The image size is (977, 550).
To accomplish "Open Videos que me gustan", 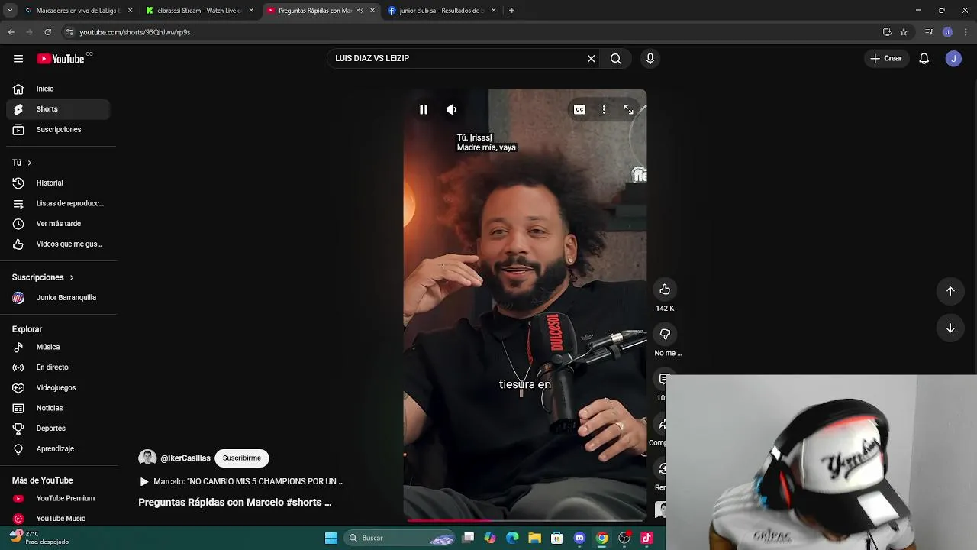I will (x=58, y=244).
